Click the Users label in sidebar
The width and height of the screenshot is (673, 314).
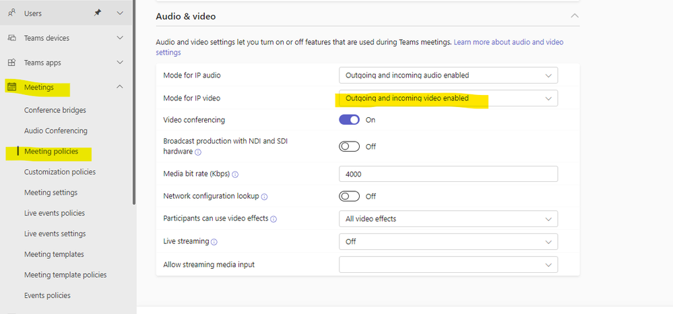32,13
